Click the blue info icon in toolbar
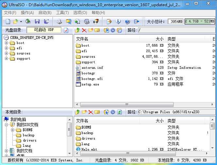Viewport: 217px width, 165px height. click(x=118, y=22)
